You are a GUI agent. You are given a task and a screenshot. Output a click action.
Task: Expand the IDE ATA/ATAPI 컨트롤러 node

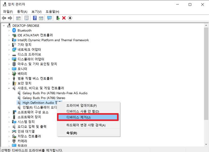click(x=9, y=35)
